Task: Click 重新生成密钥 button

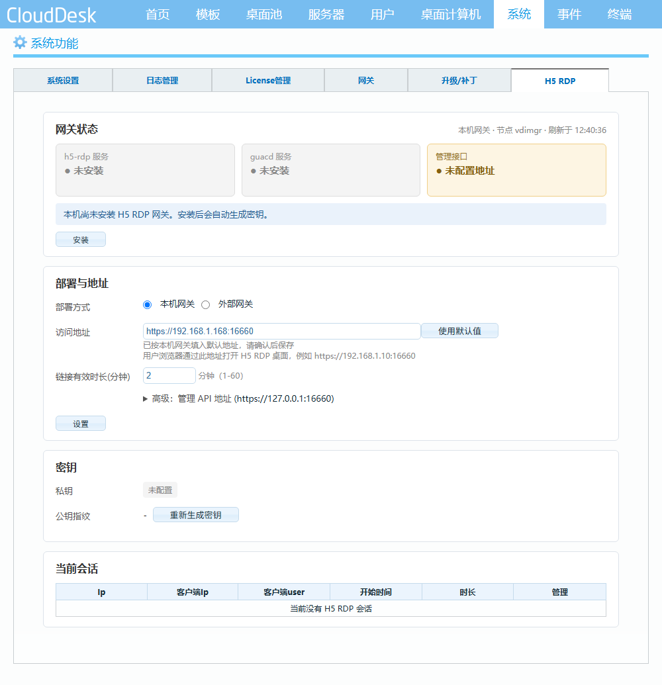Action: click(x=196, y=515)
